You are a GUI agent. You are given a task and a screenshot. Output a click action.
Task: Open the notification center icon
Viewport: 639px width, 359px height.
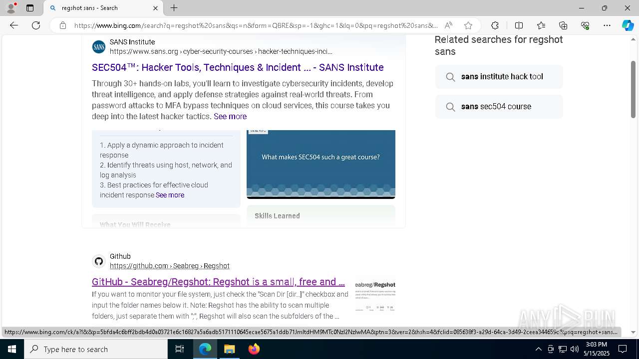(x=623, y=349)
